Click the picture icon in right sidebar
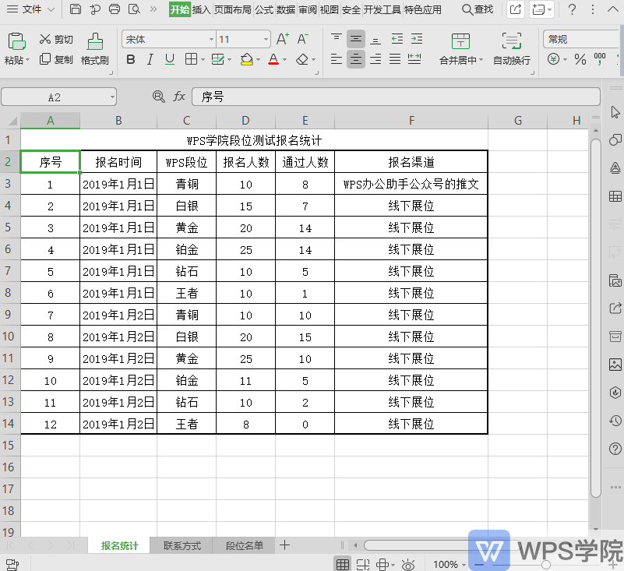The image size is (624, 571). pyautogui.click(x=615, y=364)
